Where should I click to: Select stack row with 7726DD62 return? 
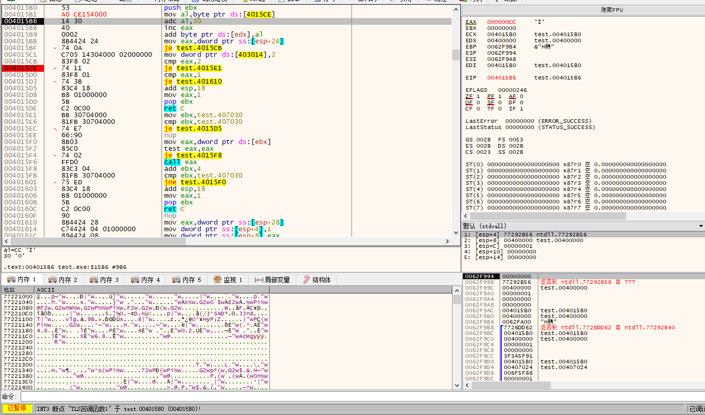tap(583, 328)
